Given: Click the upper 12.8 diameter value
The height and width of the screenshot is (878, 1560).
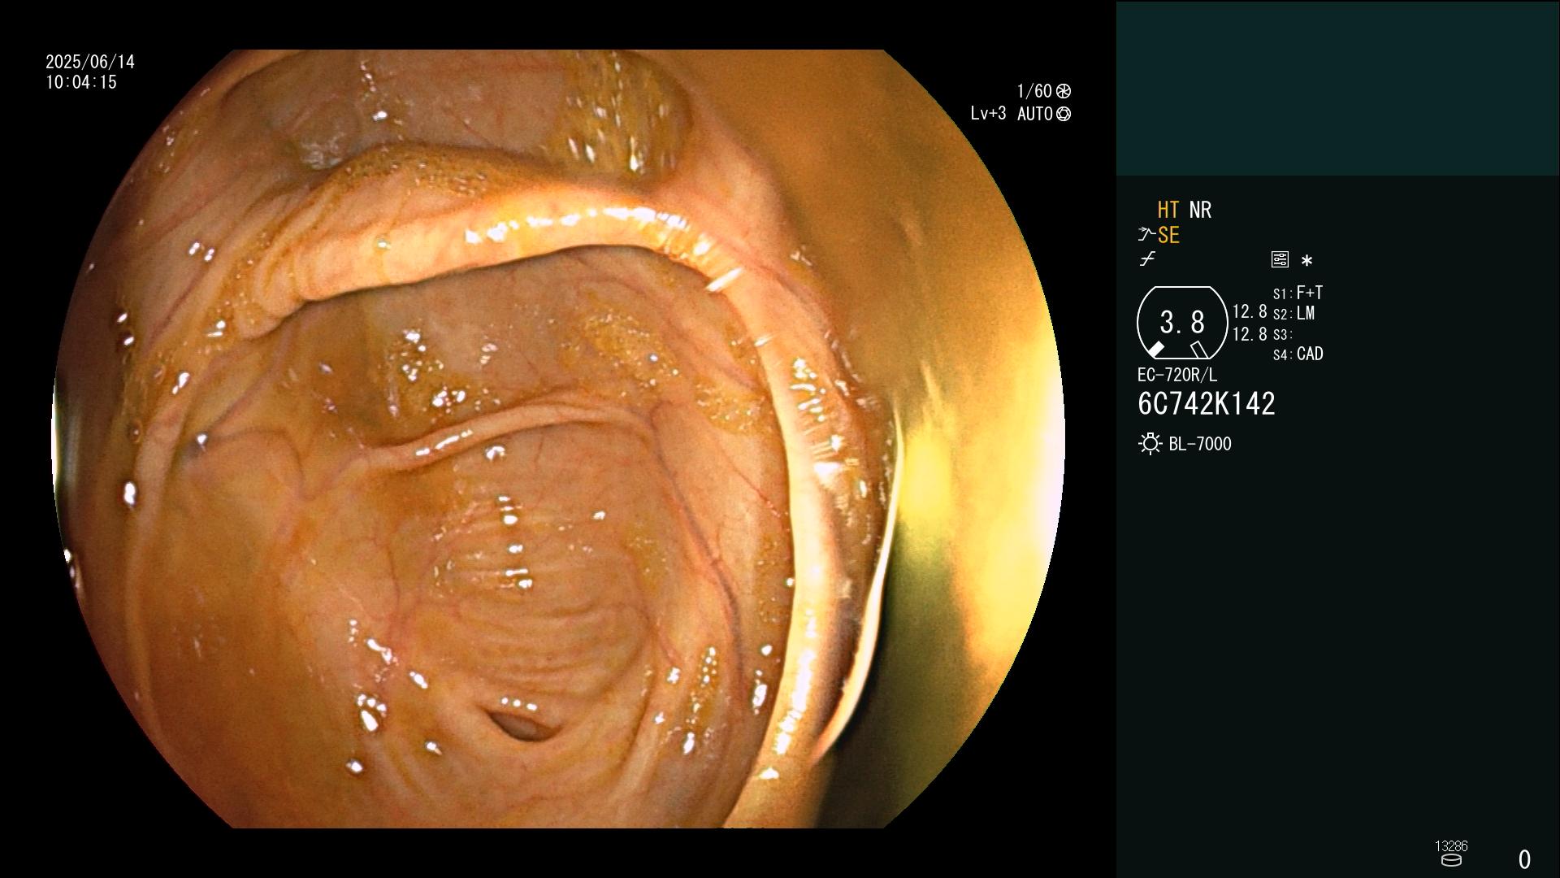Looking at the screenshot, I should [1250, 311].
